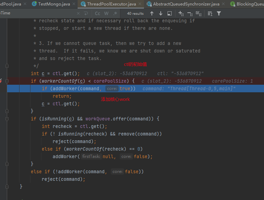The image size is (264, 200).
Task: Open the BlockingQueue tab at right edge
Action: click(x=247, y=4)
